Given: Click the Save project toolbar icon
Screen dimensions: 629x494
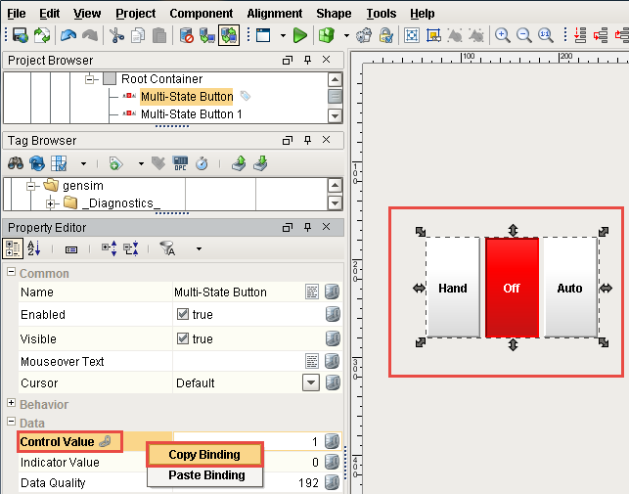Looking at the screenshot, I should click(x=20, y=35).
